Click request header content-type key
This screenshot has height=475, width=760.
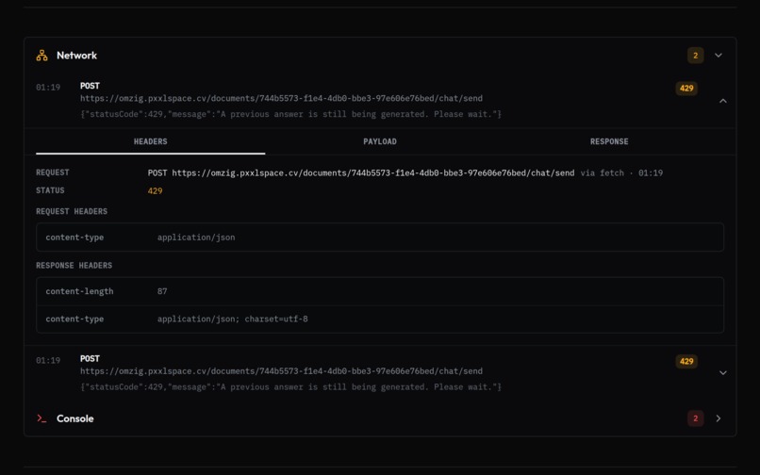74,237
